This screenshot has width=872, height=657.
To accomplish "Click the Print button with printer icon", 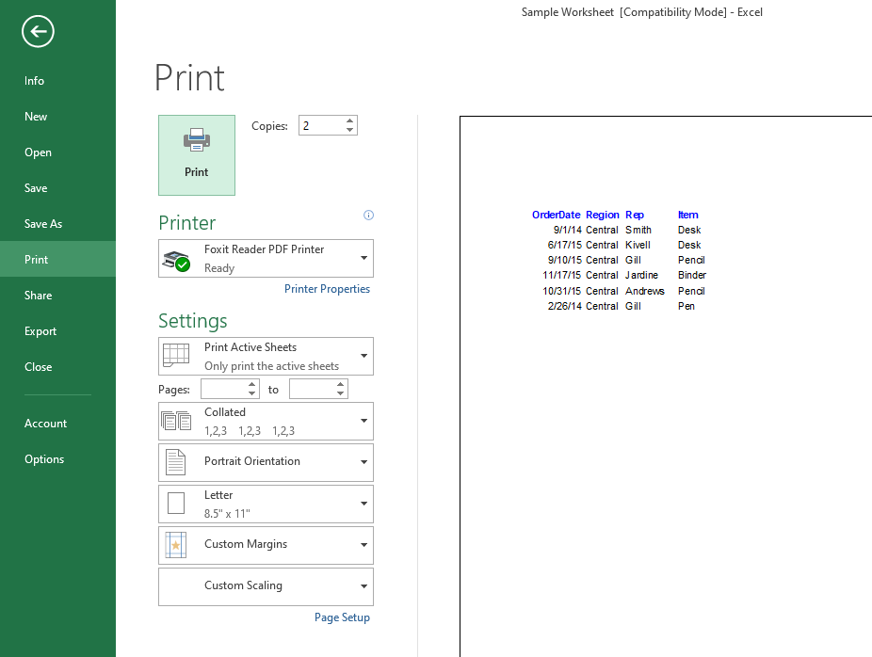I will [197, 154].
